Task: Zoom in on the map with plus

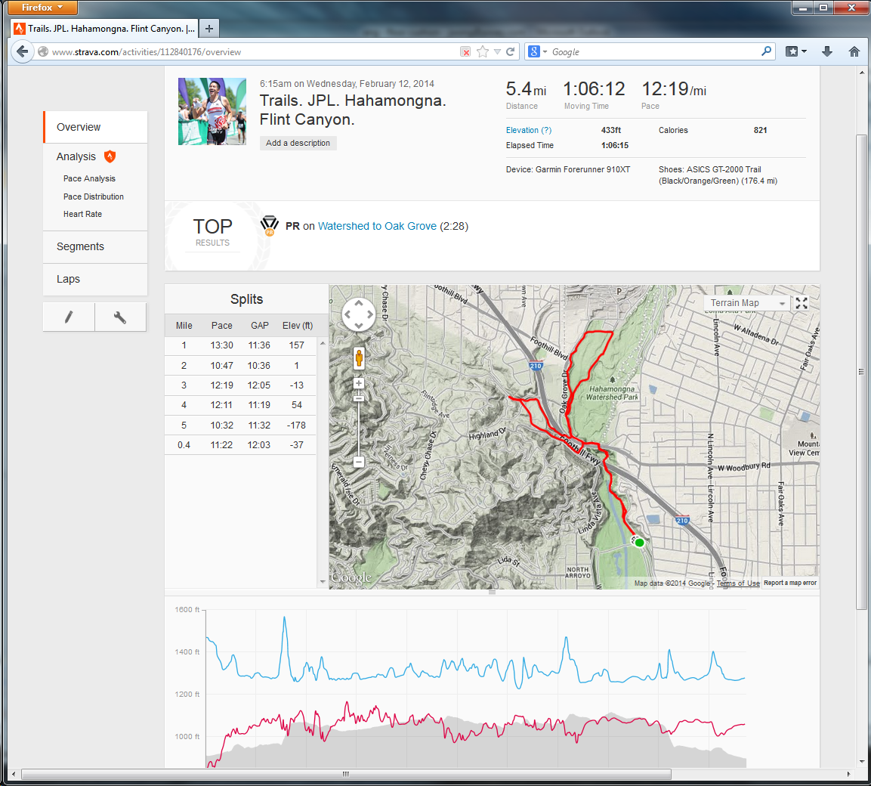Action: click(x=359, y=383)
